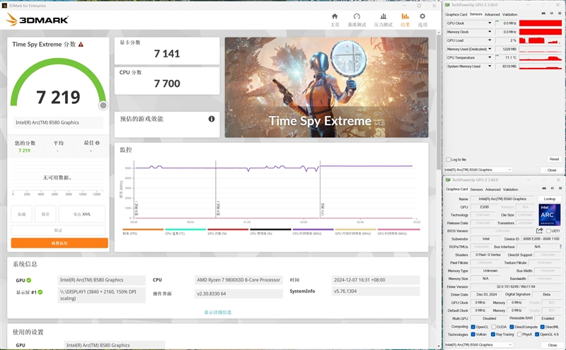
Task: Open 选项 options gear icon
Action: pyautogui.click(x=422, y=16)
